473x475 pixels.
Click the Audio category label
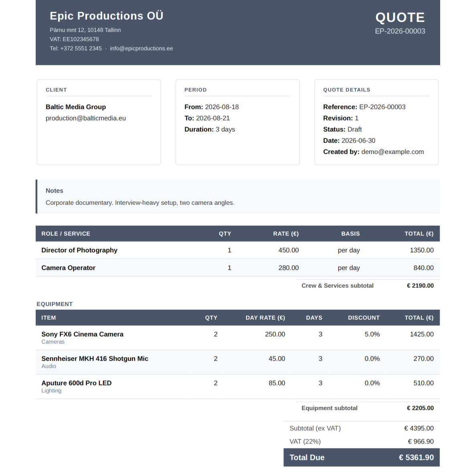point(49,366)
